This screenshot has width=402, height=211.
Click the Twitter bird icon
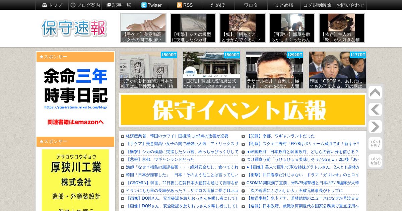click(144, 5)
